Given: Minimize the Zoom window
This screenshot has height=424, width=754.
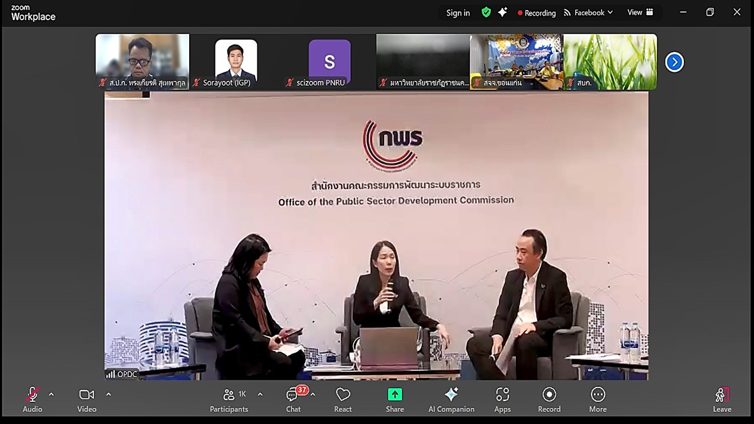Looking at the screenshot, I should (683, 12).
